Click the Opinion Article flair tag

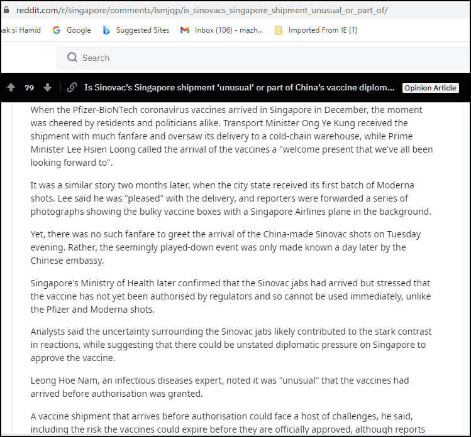point(430,87)
